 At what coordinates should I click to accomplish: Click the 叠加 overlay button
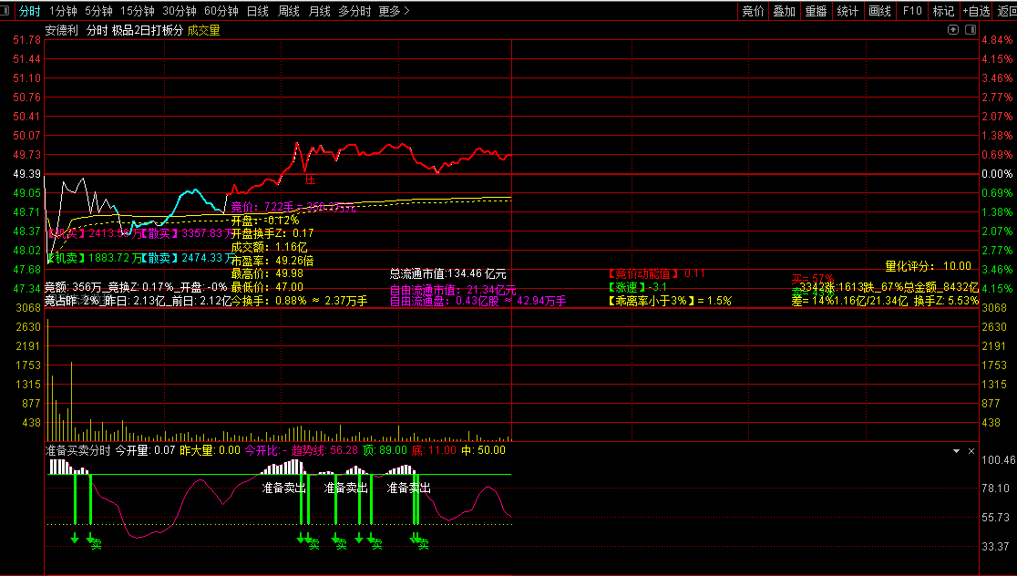[784, 11]
